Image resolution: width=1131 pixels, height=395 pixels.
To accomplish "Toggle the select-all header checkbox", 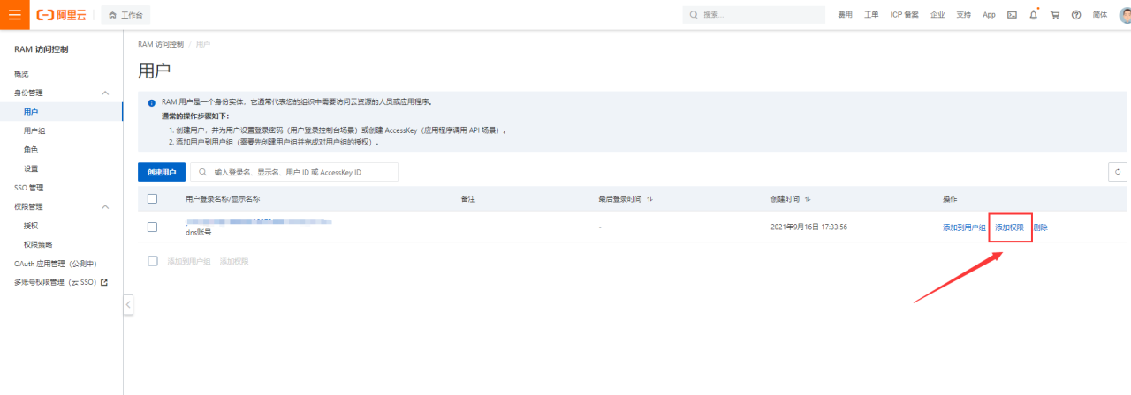I will [x=152, y=199].
